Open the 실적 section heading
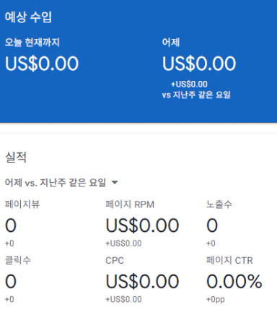This screenshot has width=277, height=315. [x=16, y=157]
